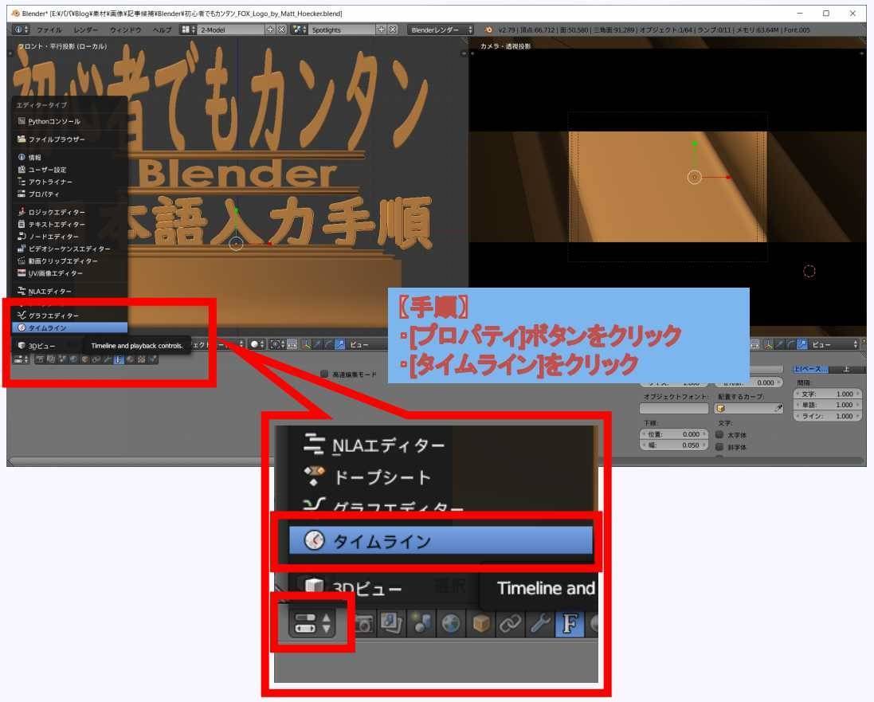Open the 2-Model screen layout field
The width and height of the screenshot is (874, 702).
point(231,29)
